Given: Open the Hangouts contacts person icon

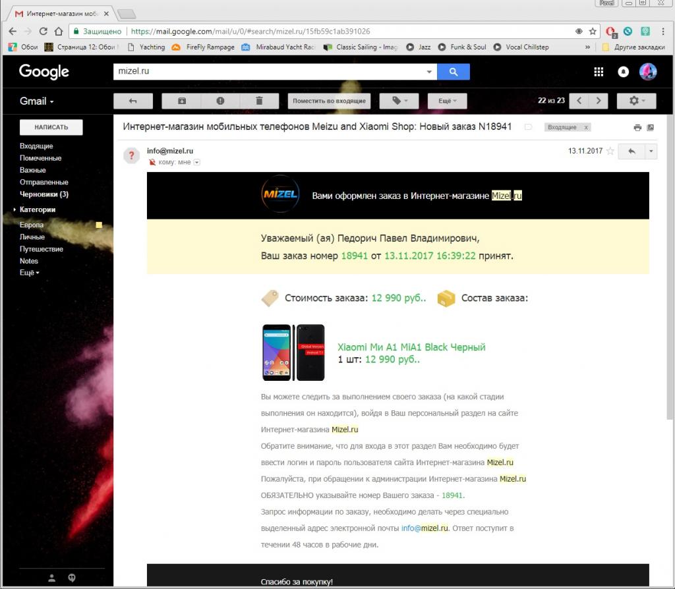Looking at the screenshot, I should click(51, 578).
